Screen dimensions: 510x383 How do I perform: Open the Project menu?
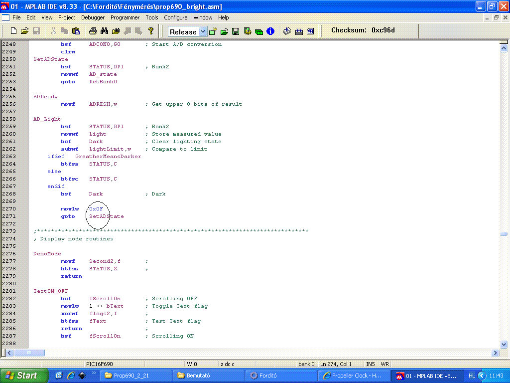(x=67, y=17)
